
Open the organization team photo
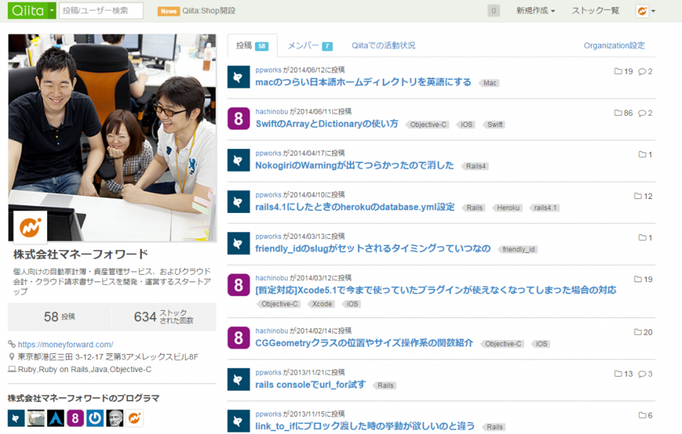click(x=112, y=138)
